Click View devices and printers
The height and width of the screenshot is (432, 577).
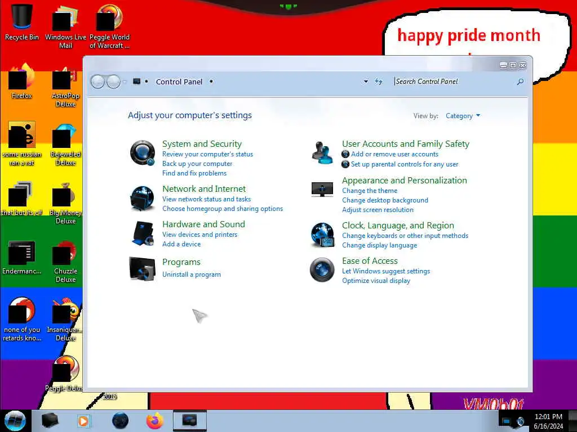[200, 235]
